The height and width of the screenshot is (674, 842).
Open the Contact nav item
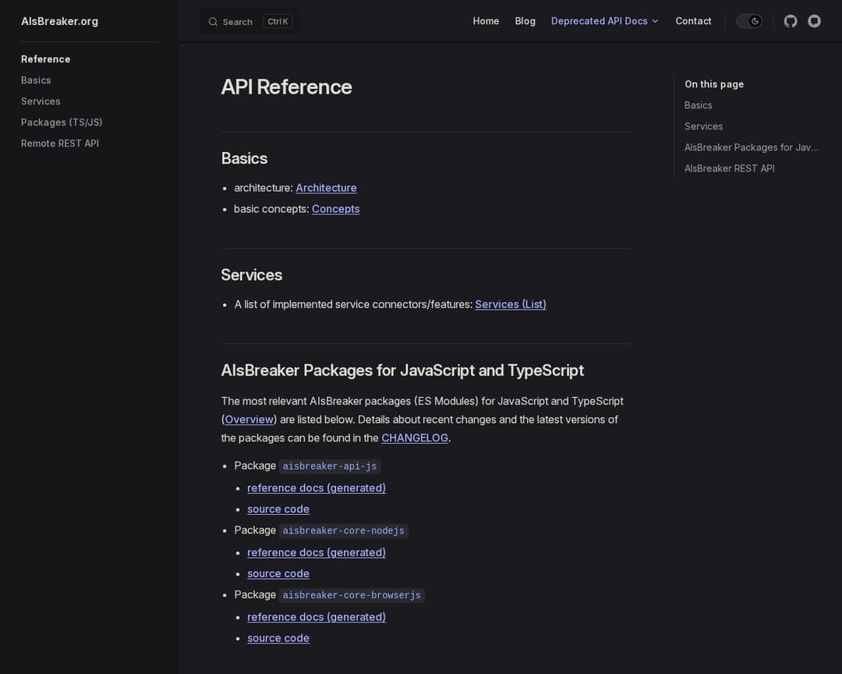click(693, 21)
